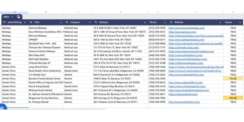Select the Shin & Kang Dental cell

46,87
